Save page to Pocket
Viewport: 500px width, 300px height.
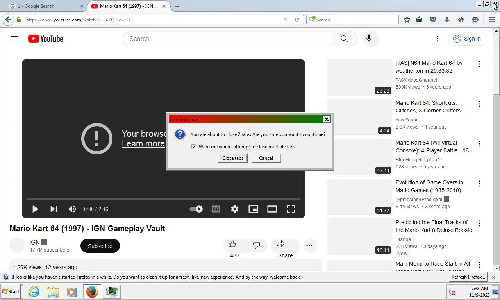[433, 20]
